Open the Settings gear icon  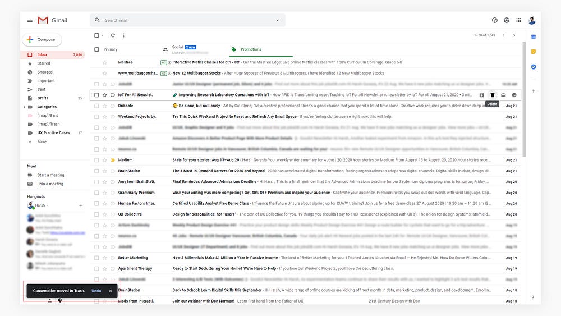[x=507, y=20]
